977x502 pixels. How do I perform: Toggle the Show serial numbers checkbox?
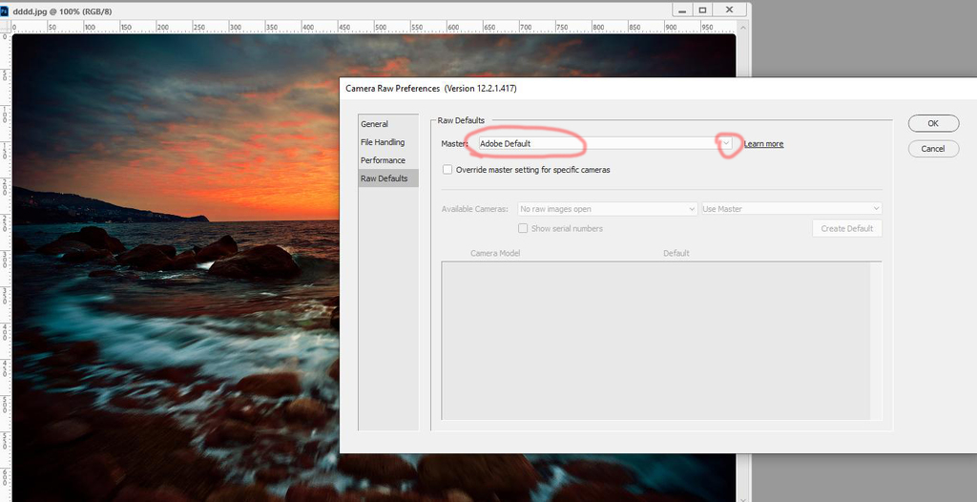523,228
